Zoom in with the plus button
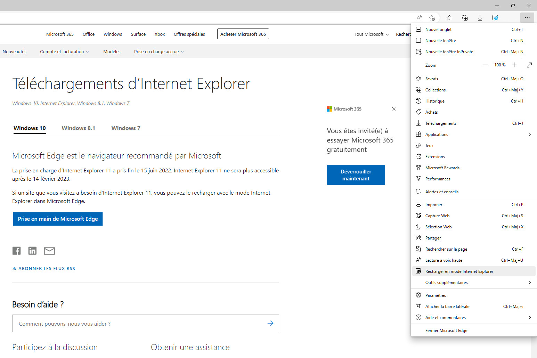 coord(514,65)
